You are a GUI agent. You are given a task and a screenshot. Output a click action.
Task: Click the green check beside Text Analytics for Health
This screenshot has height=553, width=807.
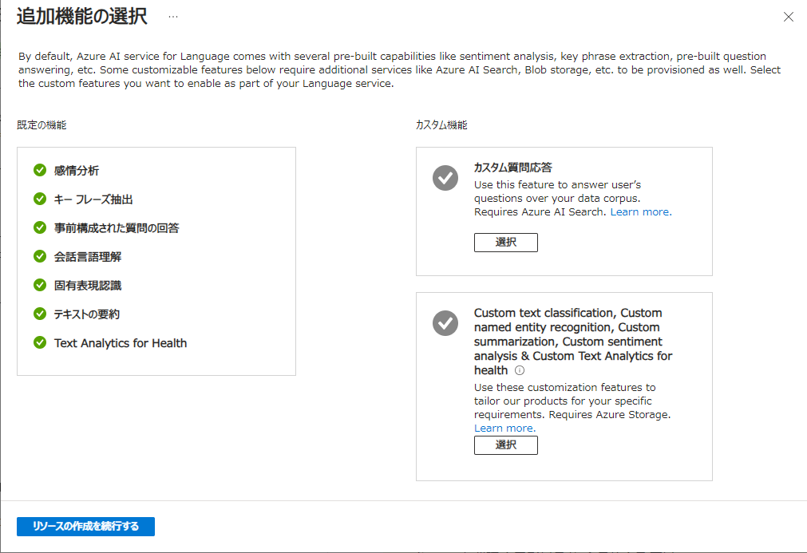(40, 342)
